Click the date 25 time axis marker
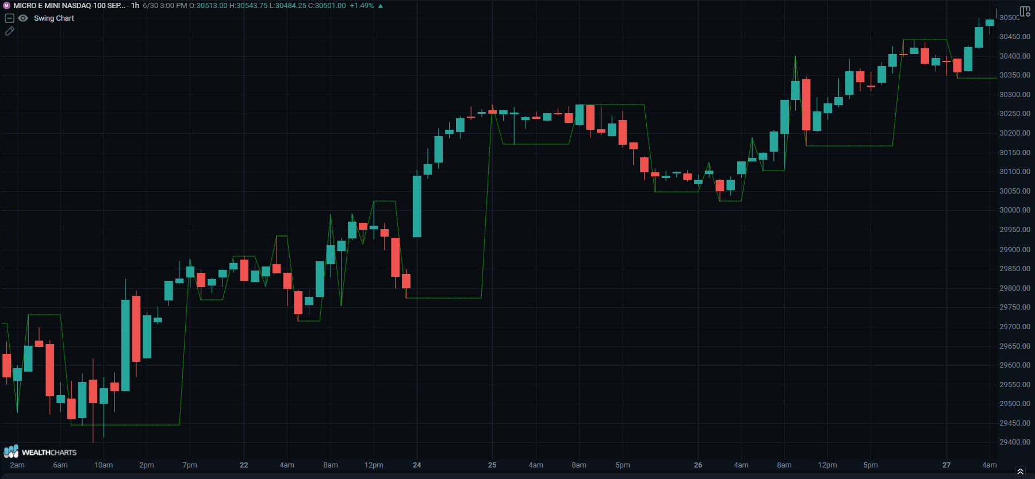Image resolution: width=1035 pixels, height=479 pixels. (492, 465)
